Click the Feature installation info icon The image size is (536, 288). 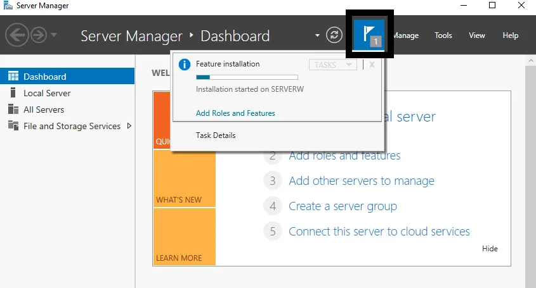(x=185, y=64)
